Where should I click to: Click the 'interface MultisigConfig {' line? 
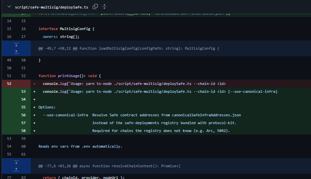(x=67, y=29)
